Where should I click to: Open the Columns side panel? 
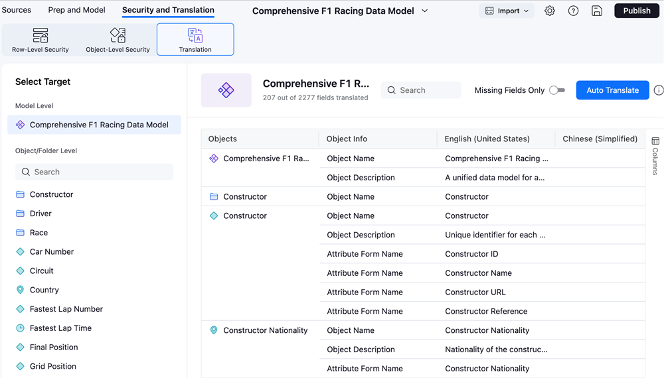[655, 156]
